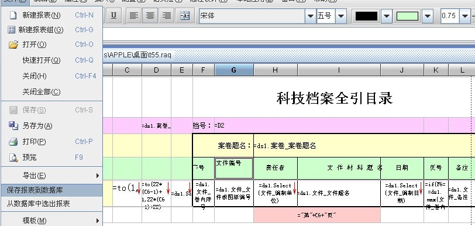Image resolution: width=475 pixels, height=226 pixels.
Task: Select column header C
Action: [128, 70]
